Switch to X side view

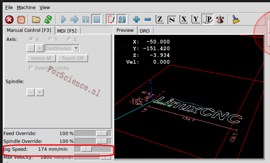point(184,19)
